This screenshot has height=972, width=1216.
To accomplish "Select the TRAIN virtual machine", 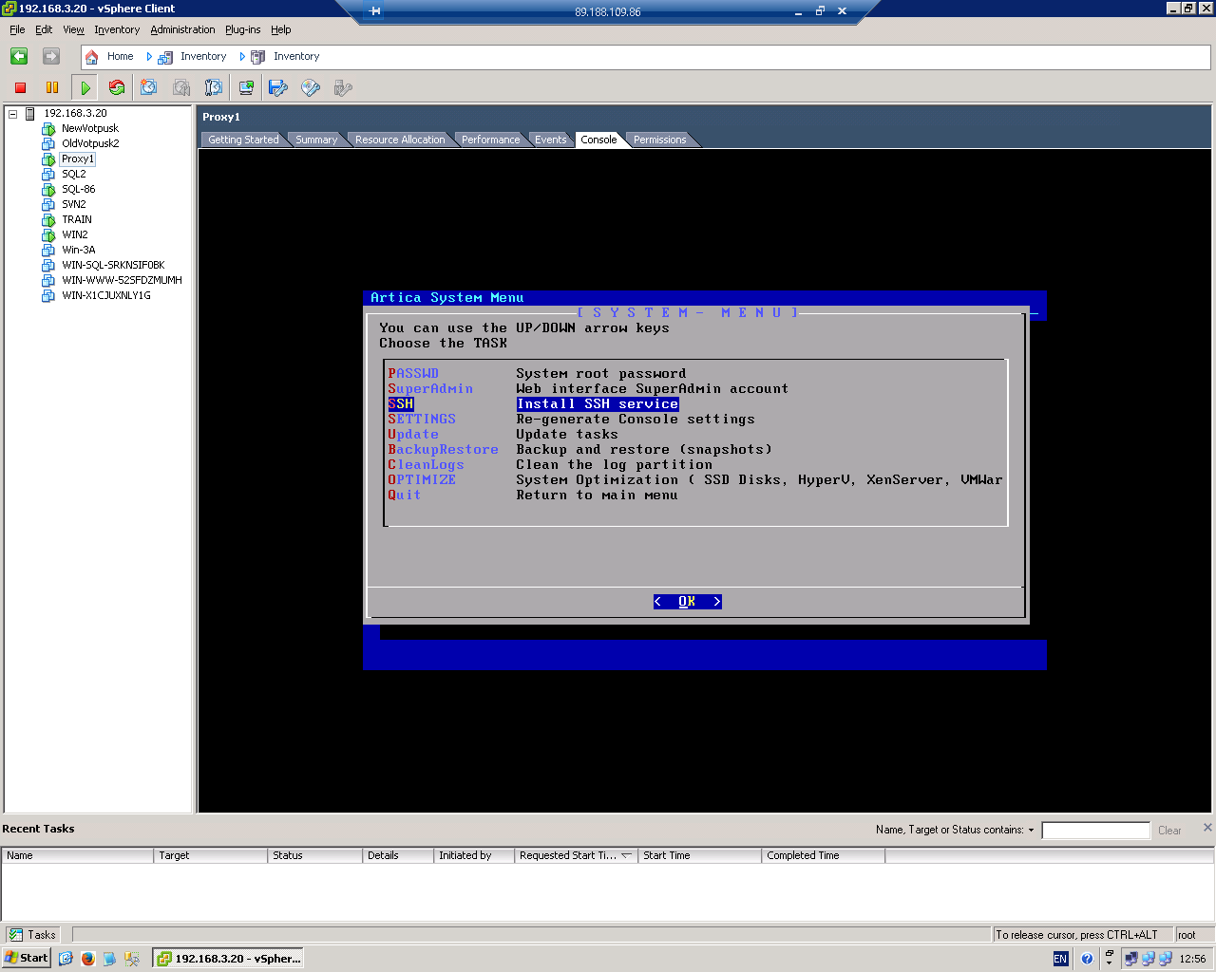I will pos(77,219).
